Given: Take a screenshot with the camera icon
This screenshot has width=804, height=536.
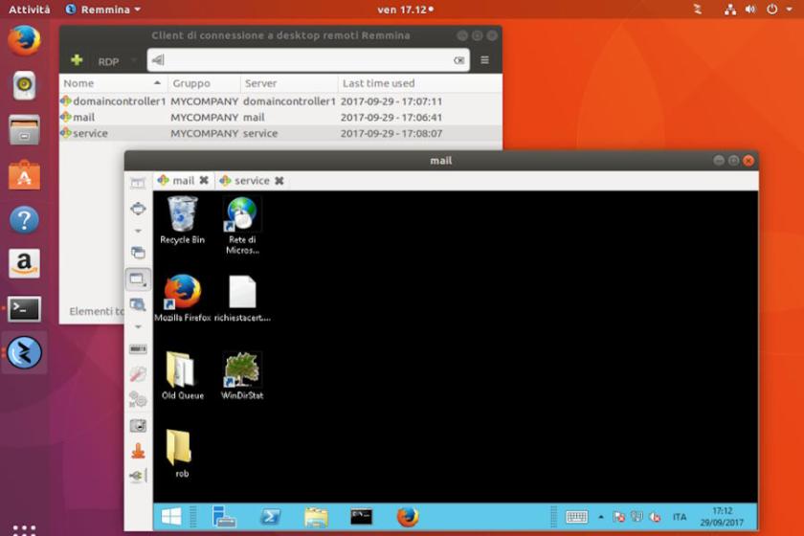Looking at the screenshot, I should [x=138, y=425].
